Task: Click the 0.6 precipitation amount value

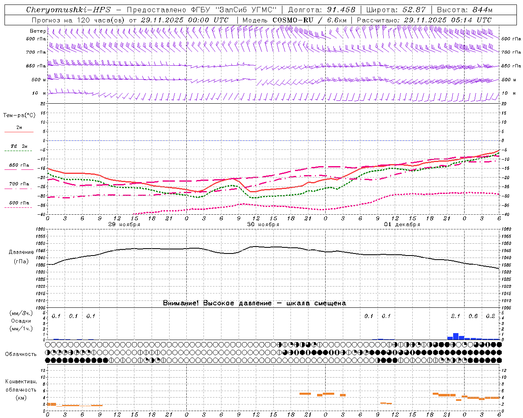Action: click(473, 316)
